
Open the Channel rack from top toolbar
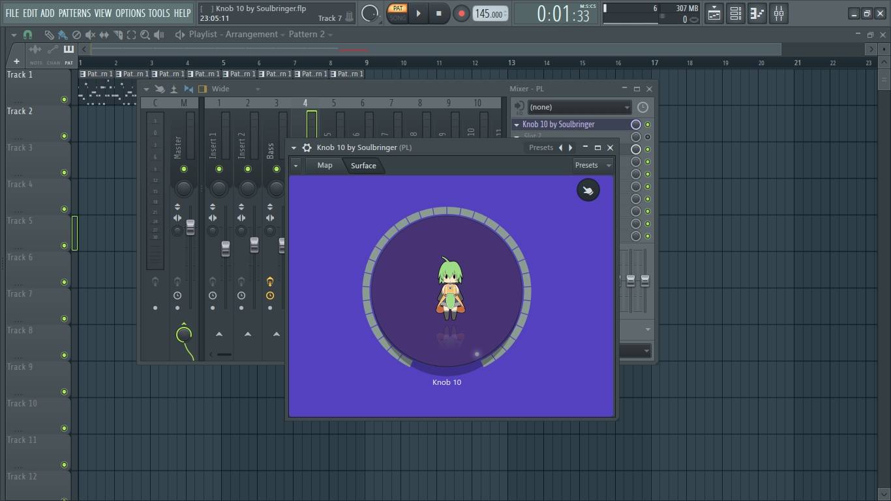(736, 13)
